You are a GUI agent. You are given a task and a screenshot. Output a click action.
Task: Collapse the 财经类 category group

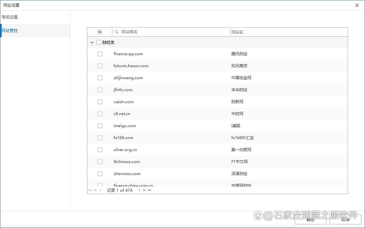pyautogui.click(x=92, y=43)
